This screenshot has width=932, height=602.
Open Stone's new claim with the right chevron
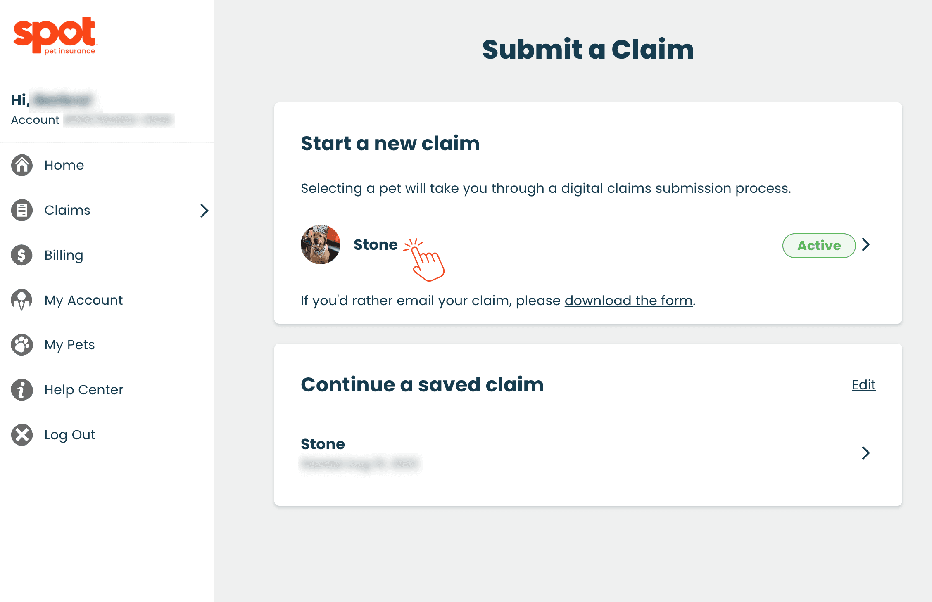[x=866, y=245]
